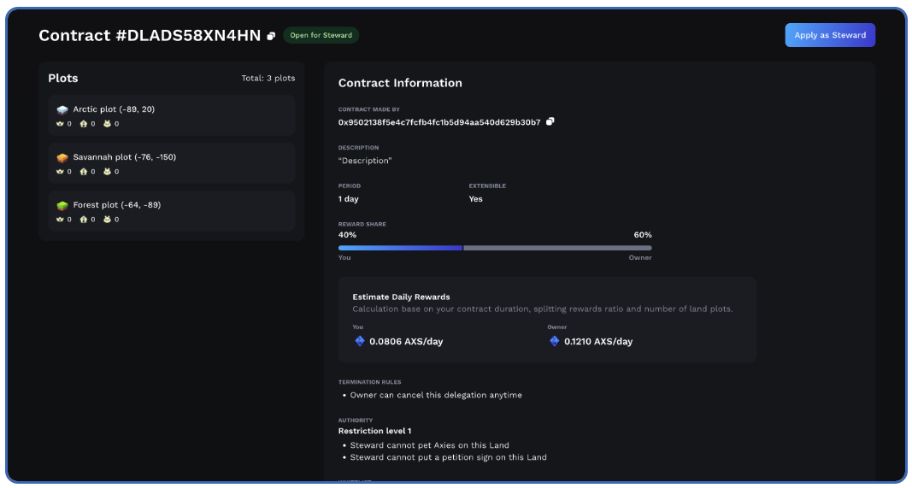Click the AXS token icon under Owner
The height and width of the screenshot is (488, 912).
pyautogui.click(x=555, y=341)
